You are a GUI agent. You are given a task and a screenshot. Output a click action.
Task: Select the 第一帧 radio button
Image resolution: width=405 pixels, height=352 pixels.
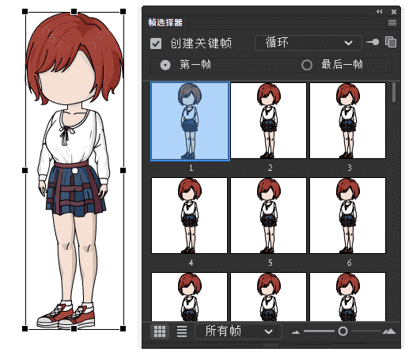pos(165,65)
